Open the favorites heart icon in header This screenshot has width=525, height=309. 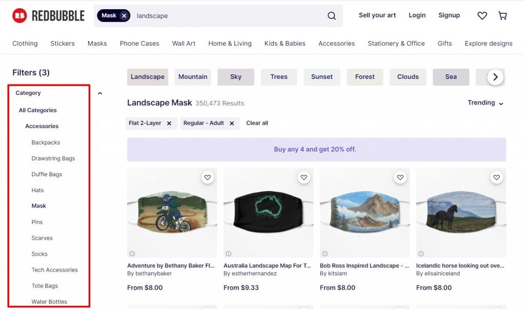pos(482,16)
